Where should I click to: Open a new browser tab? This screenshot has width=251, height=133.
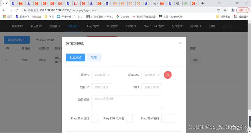tap(203, 3)
